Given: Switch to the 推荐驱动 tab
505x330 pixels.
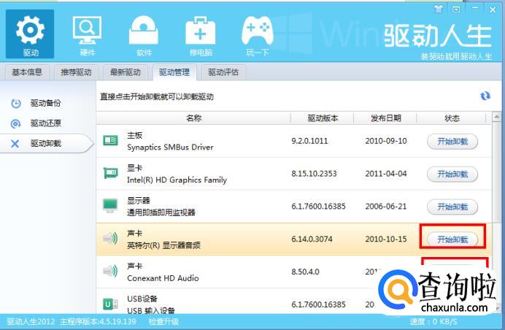Looking at the screenshot, I should 76,72.
